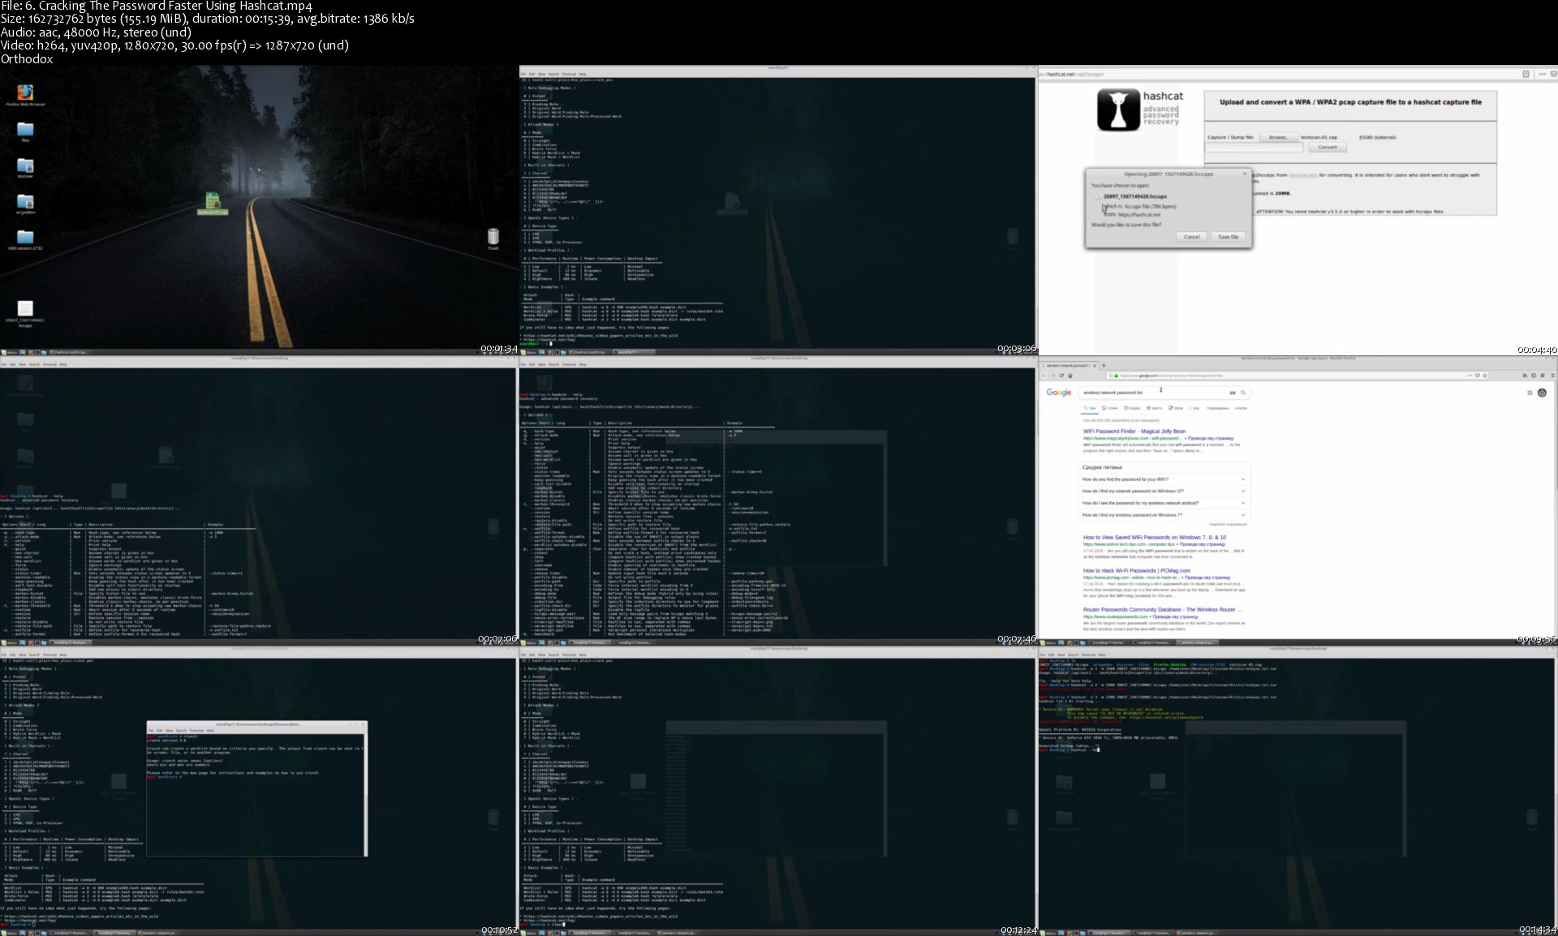Open the locked 'discover' folder icon
The height and width of the screenshot is (936, 1558).
[x=25, y=166]
